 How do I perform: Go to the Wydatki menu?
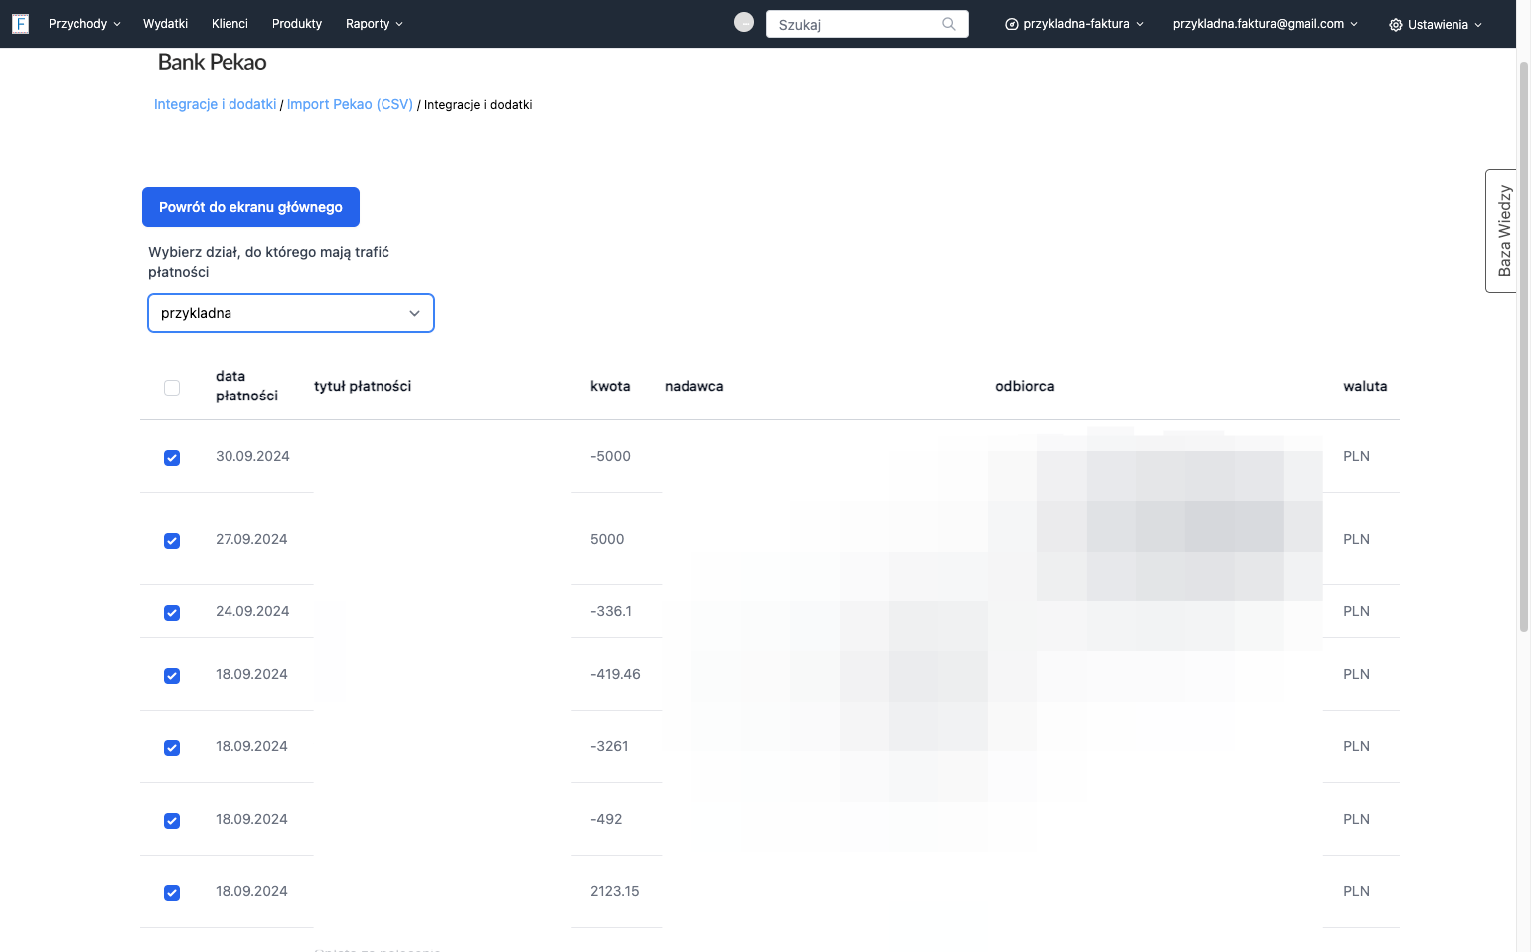(165, 24)
